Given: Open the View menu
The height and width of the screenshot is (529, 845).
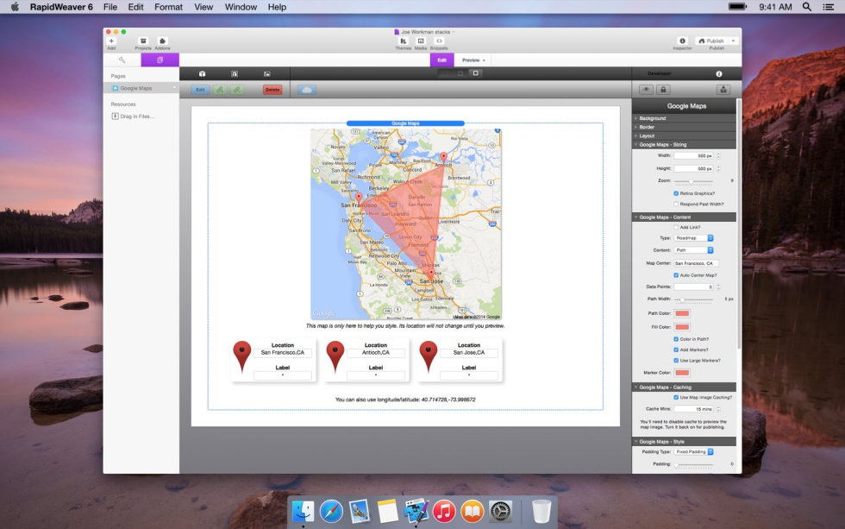Looking at the screenshot, I should tap(203, 7).
